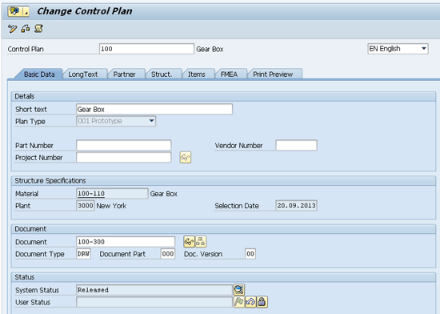Viewport: 440px width, 314px height.
Task: Click the User Status field
Action: (154, 302)
